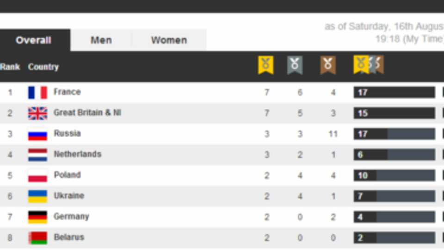Click the bronze medal column icon
Image resolution: width=444 pixels, height=250 pixels.
(x=328, y=65)
